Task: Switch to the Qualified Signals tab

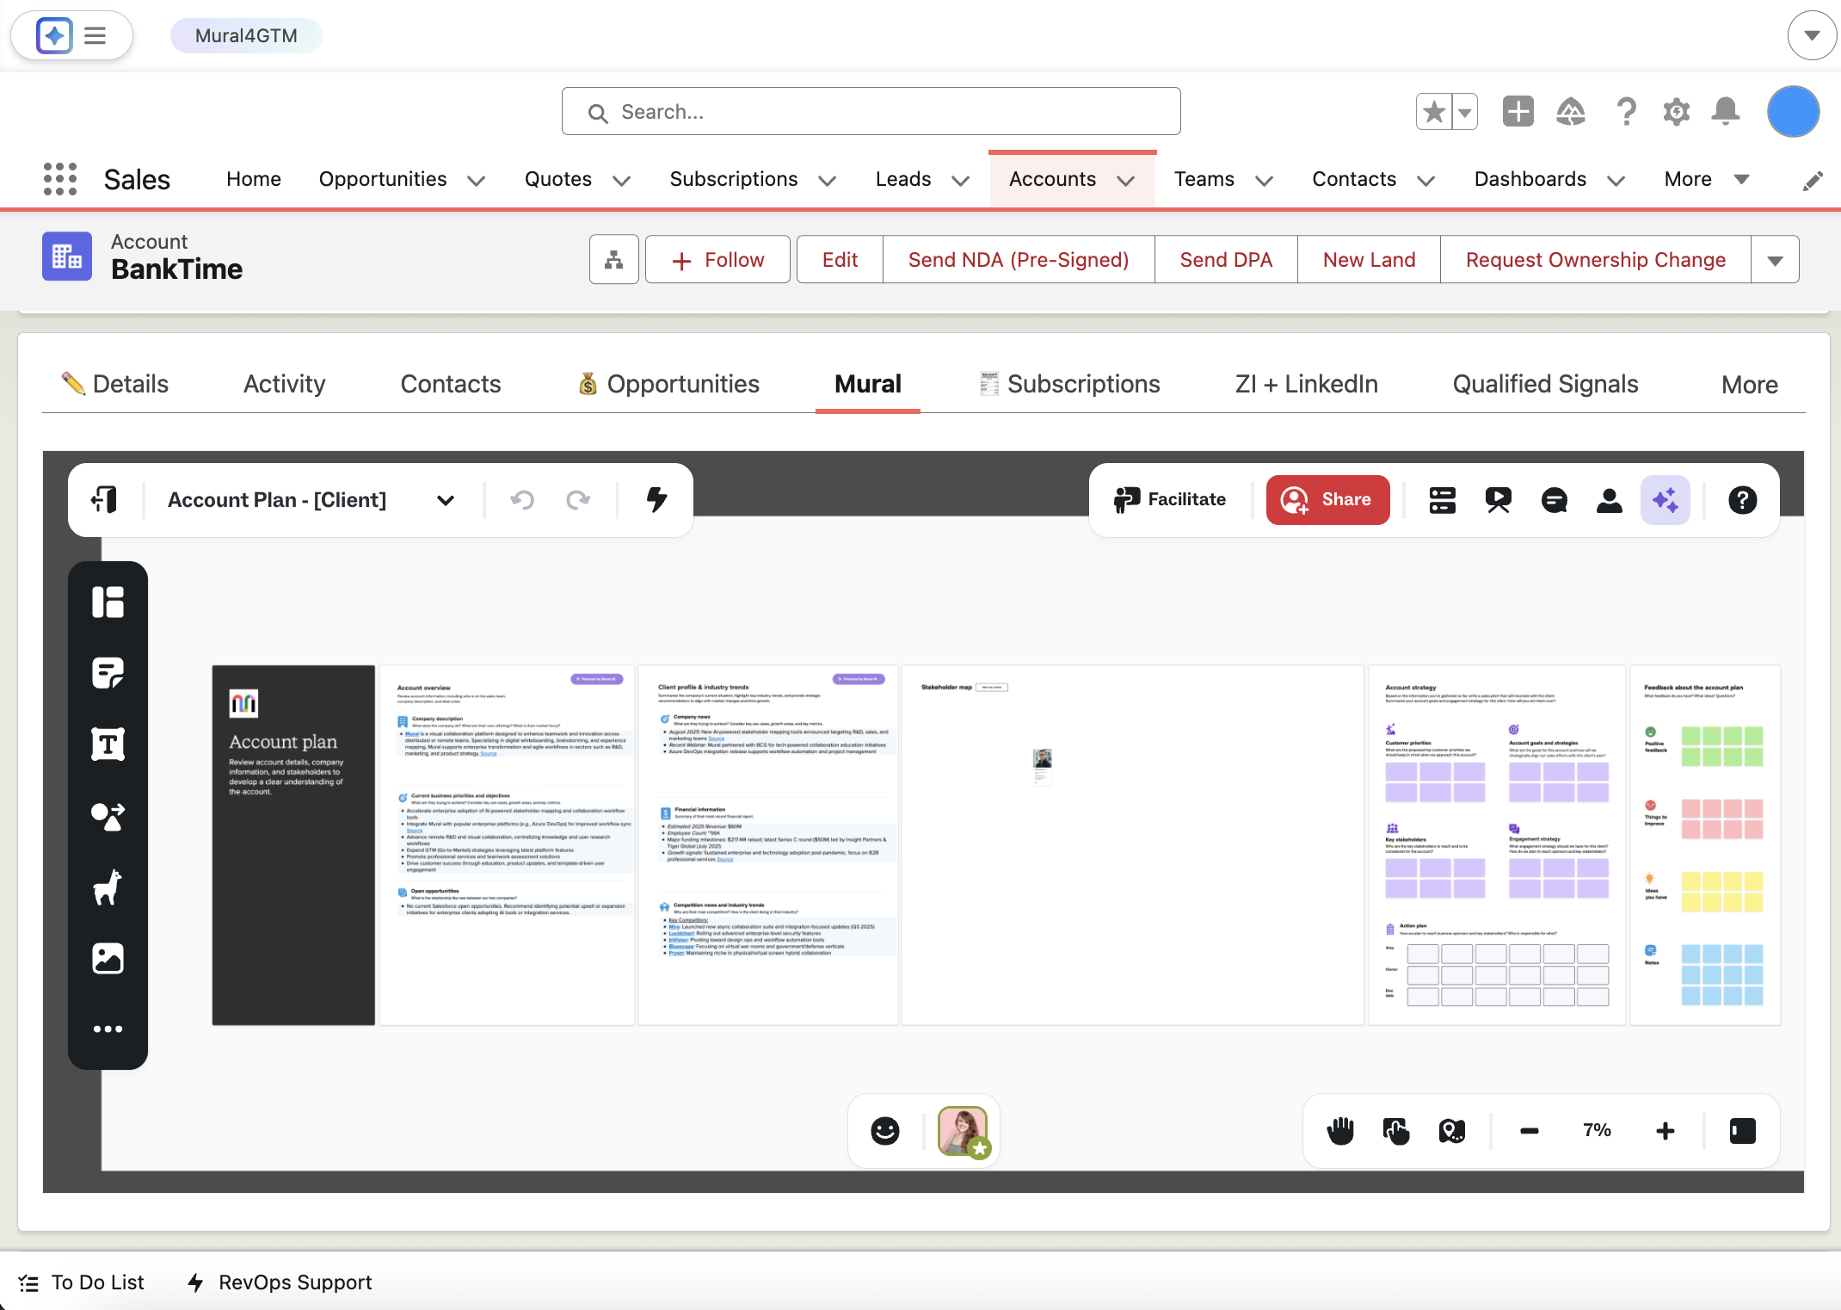Action: pos(1544,384)
